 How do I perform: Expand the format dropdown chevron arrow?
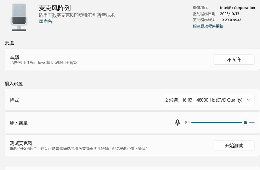pyautogui.click(x=248, y=100)
